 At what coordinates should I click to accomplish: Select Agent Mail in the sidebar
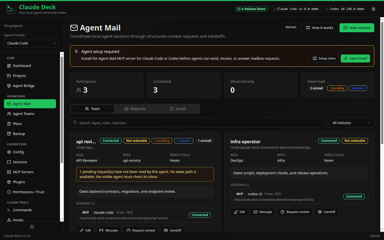(30, 104)
